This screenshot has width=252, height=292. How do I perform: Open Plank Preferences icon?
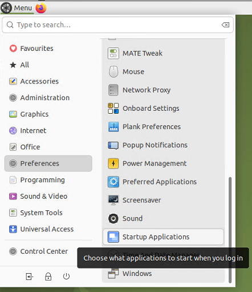pyautogui.click(x=113, y=127)
